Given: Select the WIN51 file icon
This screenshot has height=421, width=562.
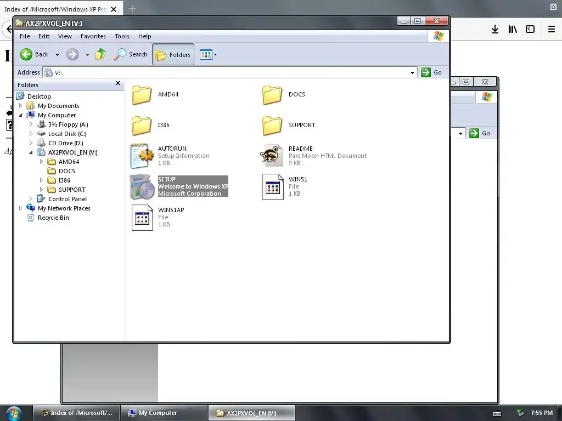Looking at the screenshot, I should [x=273, y=187].
